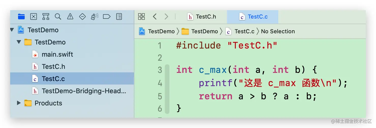
Task: Go back with the left chevron
Action: coord(154,17)
